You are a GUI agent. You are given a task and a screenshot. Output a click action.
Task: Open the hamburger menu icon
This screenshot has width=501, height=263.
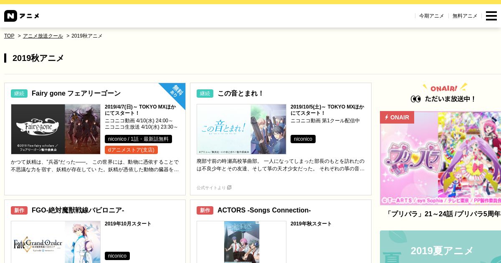pos(491,16)
